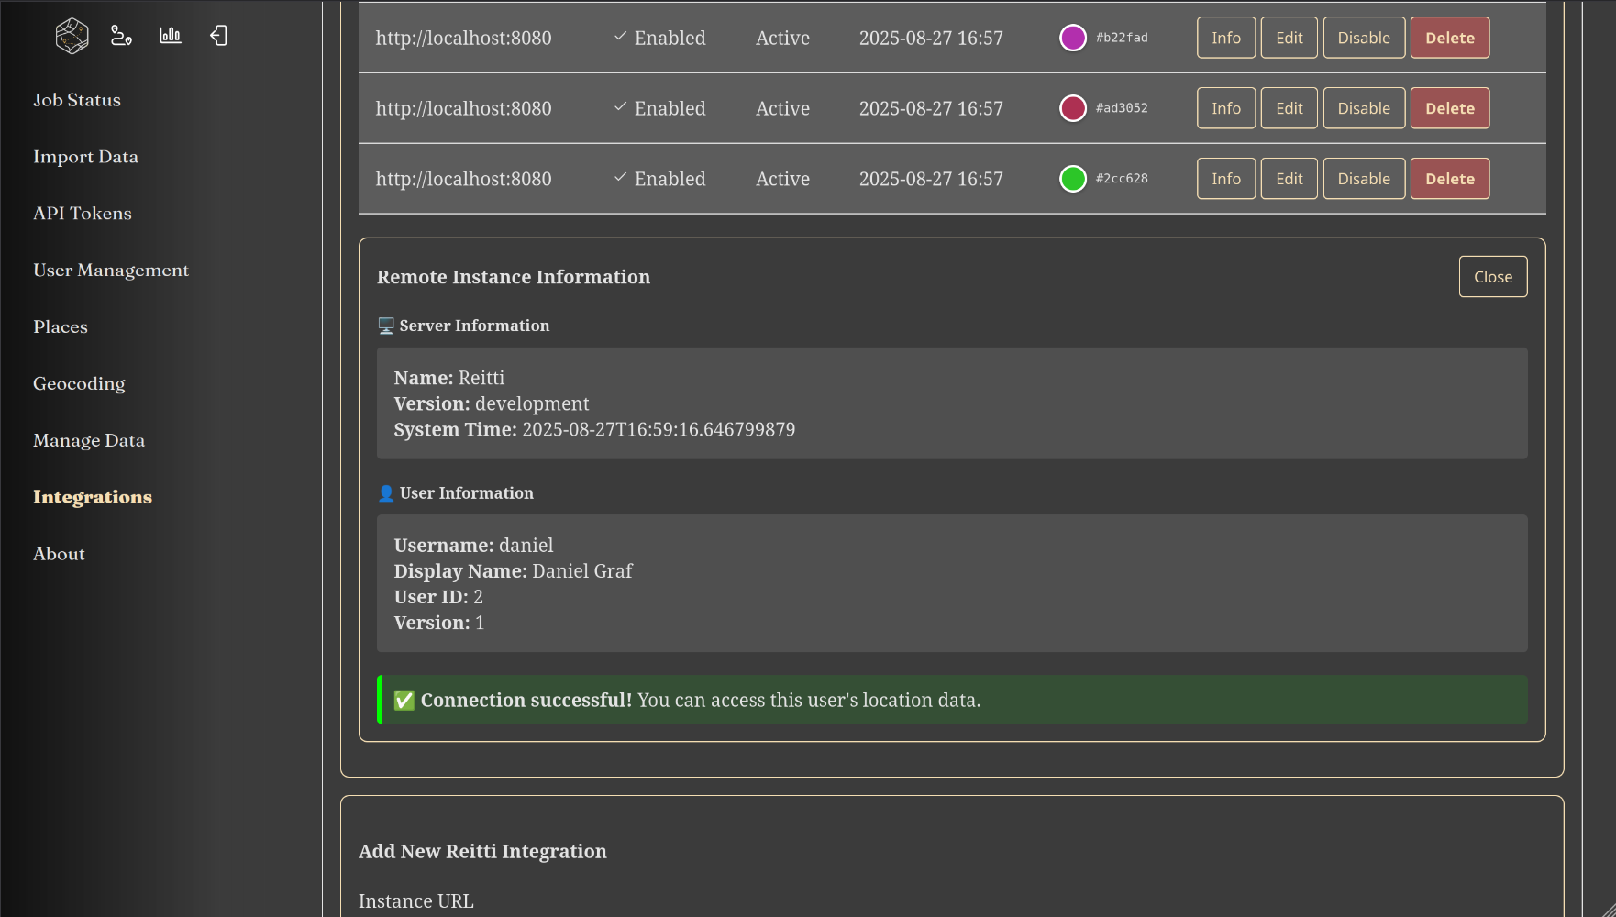Click the green #2cc628 color circle
Viewport: 1616px width, 917px height.
(1072, 179)
